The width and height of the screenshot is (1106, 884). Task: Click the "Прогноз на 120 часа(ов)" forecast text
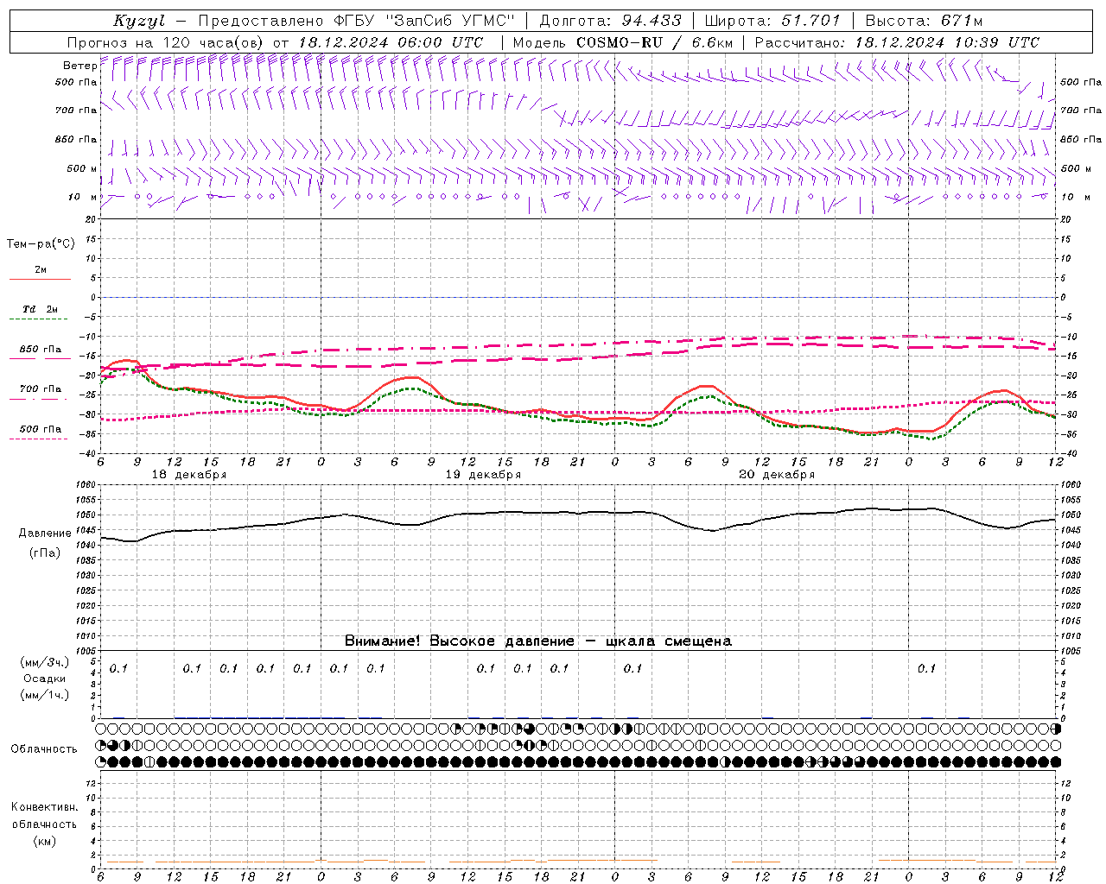click(166, 42)
